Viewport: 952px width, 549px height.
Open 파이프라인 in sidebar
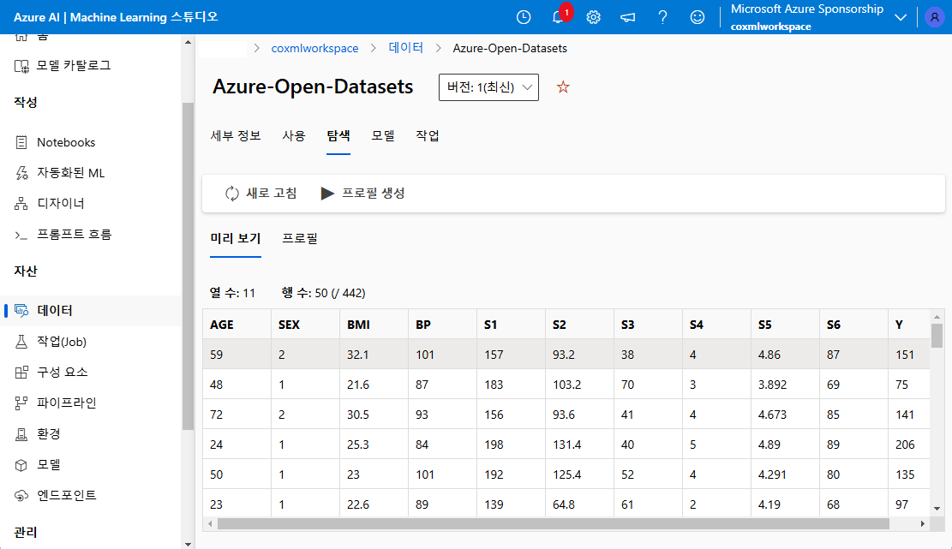[67, 403]
